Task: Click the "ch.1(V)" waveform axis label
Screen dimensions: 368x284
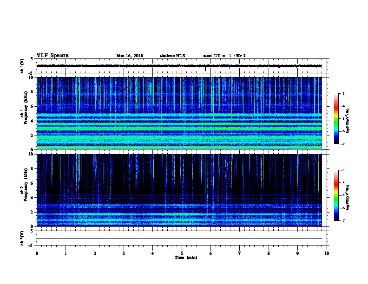Action: coord(22,66)
